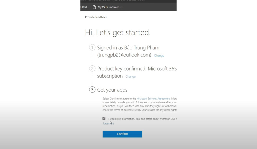Viewport: 257px width, 149px height.
Task: Click 'Product key confirmed: Microsoft 365' text
Action: click(137, 69)
